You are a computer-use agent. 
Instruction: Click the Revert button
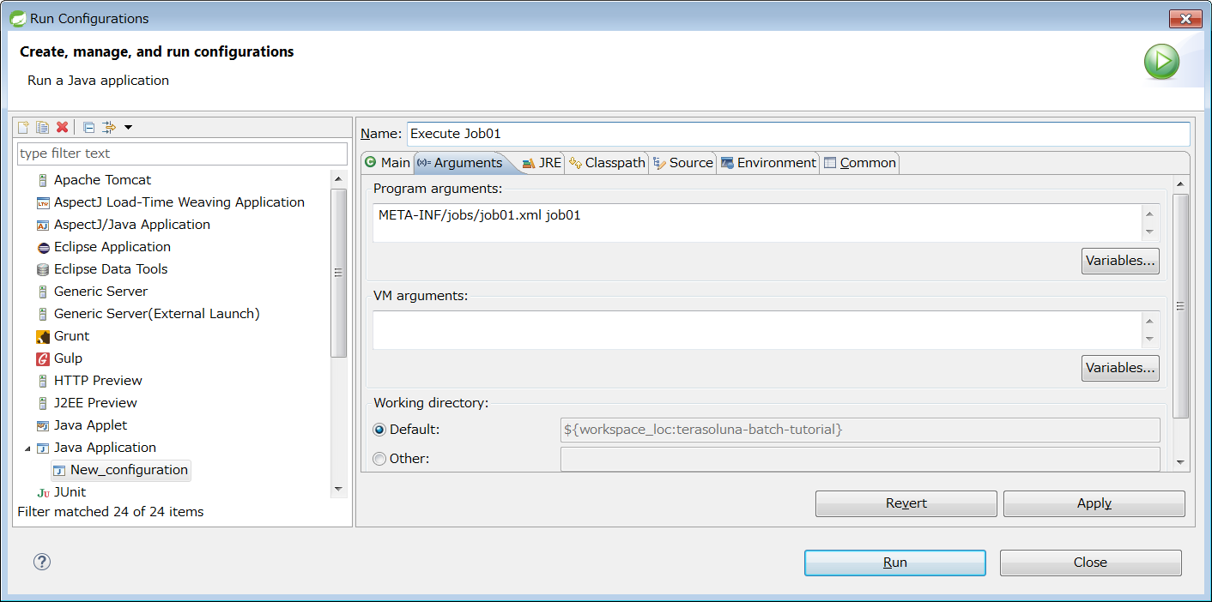[906, 503]
